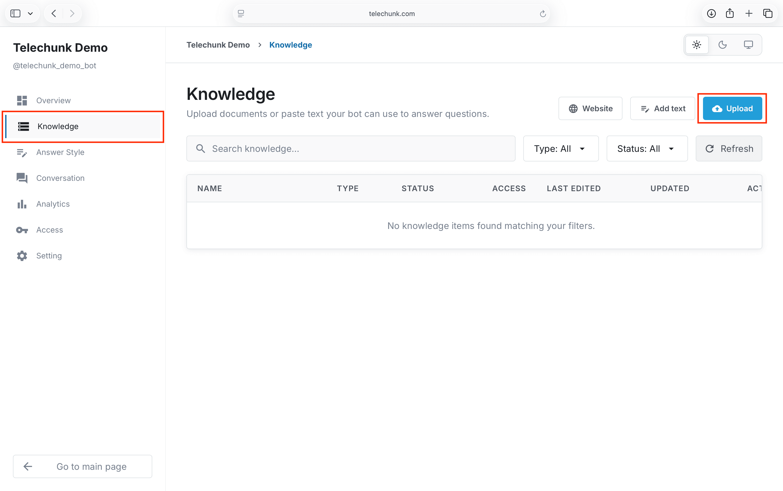Screen dimensions: 783x491
Task: Click the browser share icon
Action: pos(730,13)
